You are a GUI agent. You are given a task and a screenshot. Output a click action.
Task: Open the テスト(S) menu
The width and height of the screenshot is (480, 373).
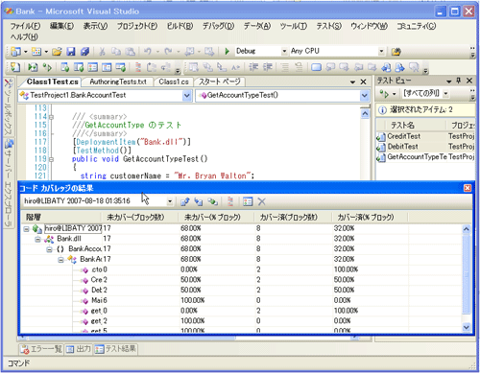(x=329, y=26)
